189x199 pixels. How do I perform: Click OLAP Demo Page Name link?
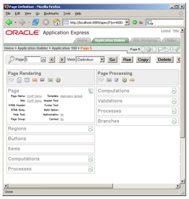[34, 96]
